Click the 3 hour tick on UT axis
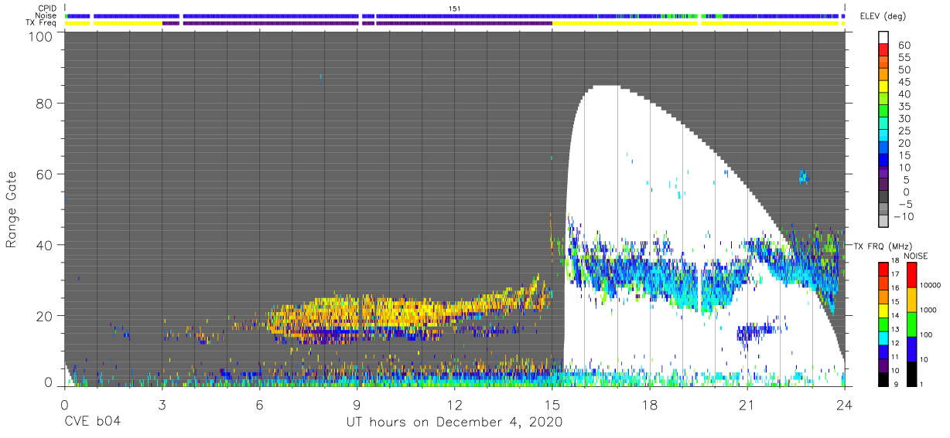This screenshot has width=950, height=438. click(x=162, y=404)
